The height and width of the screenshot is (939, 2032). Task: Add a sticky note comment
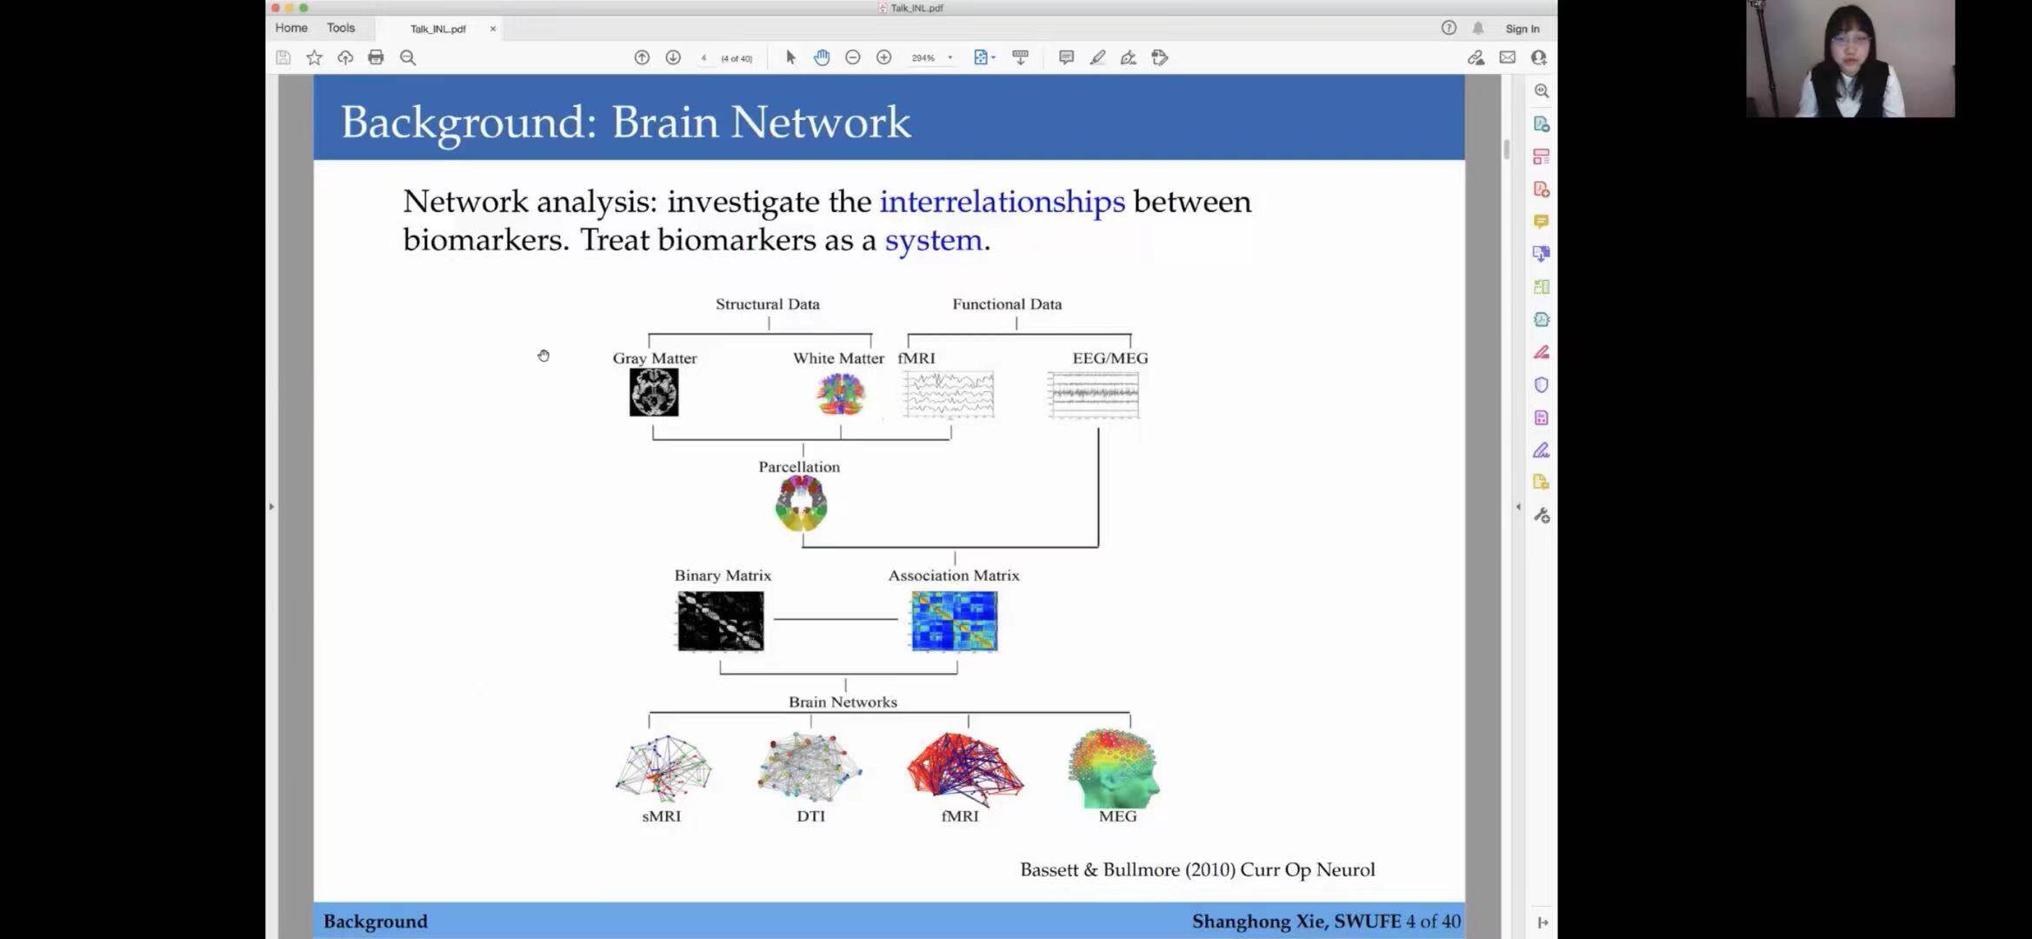(1066, 57)
